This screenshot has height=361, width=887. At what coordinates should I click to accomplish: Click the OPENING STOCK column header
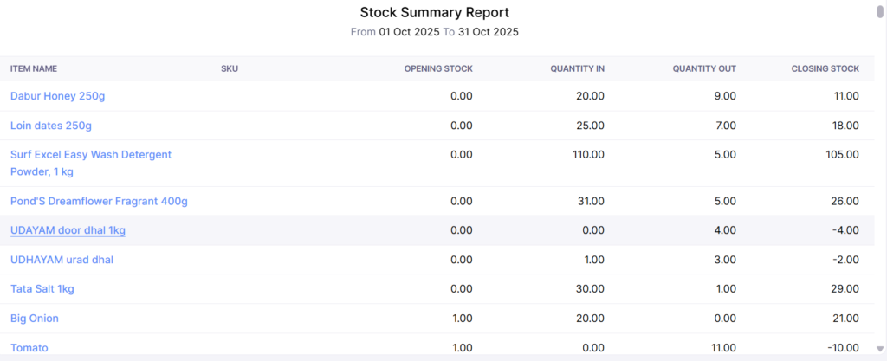(438, 69)
